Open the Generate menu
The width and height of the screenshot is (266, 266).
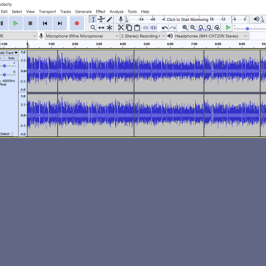pyautogui.click(x=83, y=12)
